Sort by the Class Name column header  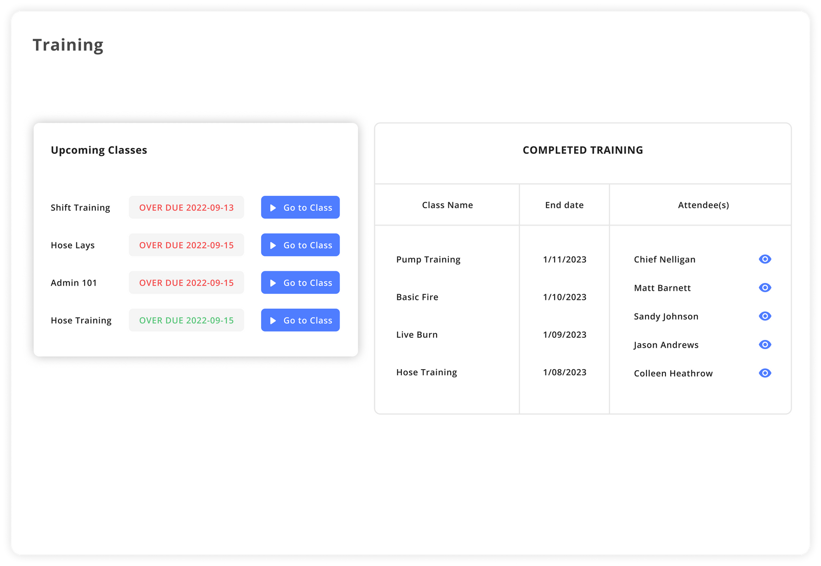point(447,205)
